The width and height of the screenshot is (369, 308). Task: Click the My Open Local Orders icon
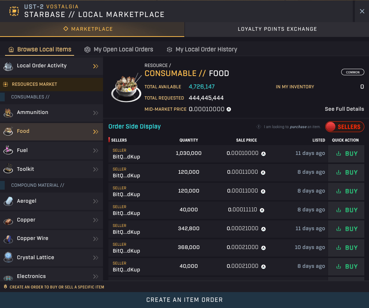[x=87, y=50]
